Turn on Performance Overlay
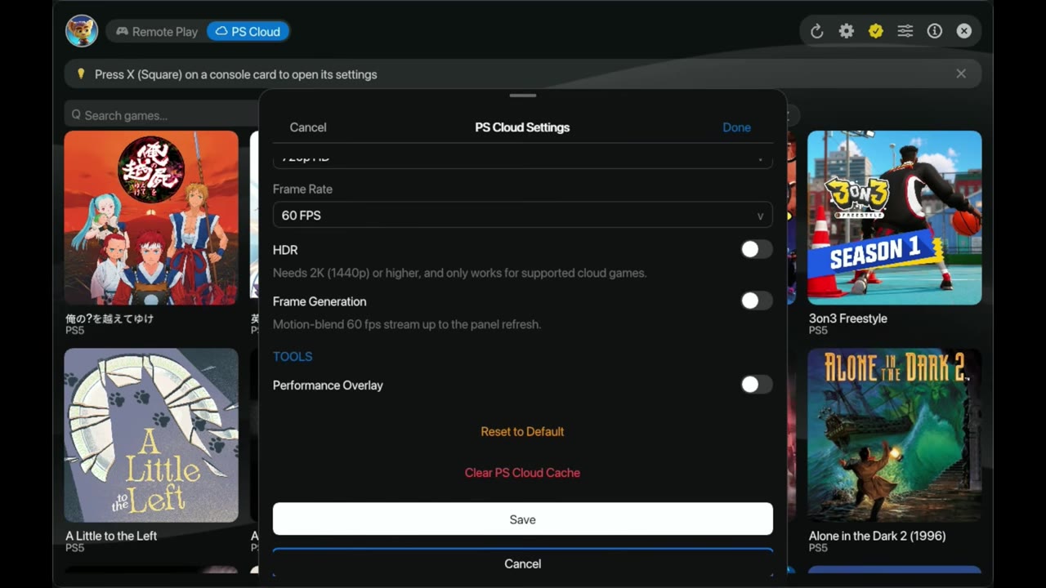This screenshot has width=1046, height=588. (x=756, y=385)
